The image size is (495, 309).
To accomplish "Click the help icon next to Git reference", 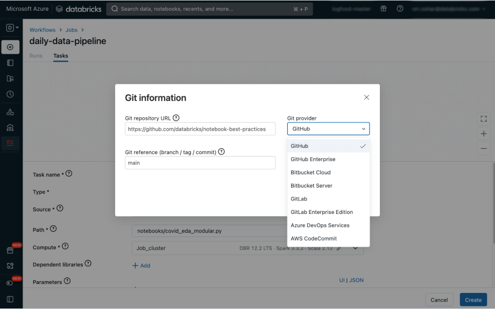I will pyautogui.click(x=221, y=152).
